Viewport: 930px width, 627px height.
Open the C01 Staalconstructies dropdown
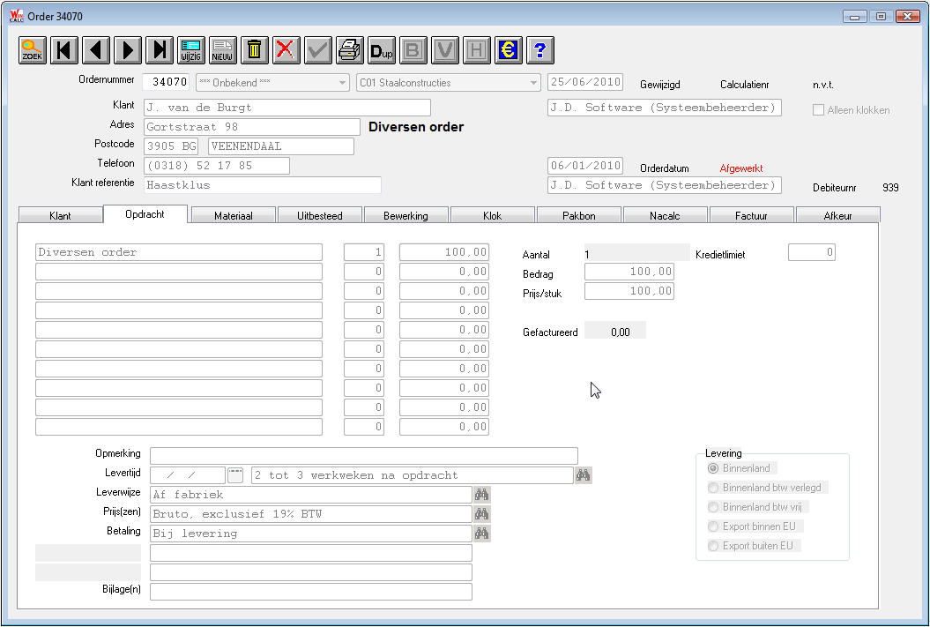click(x=449, y=82)
